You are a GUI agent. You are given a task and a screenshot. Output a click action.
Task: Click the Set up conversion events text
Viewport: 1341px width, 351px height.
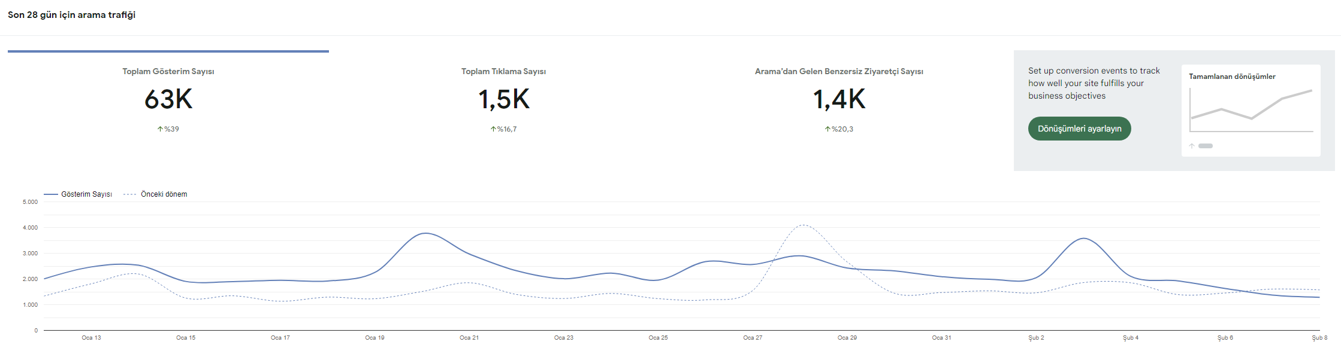[x=1094, y=83]
